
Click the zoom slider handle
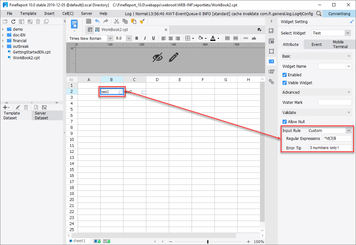coord(207,242)
